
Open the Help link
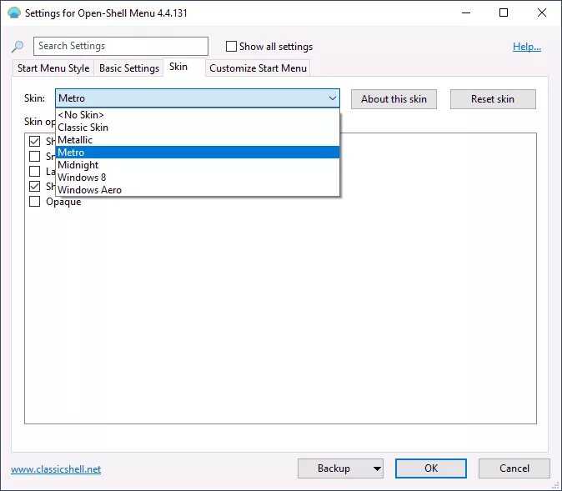526,47
